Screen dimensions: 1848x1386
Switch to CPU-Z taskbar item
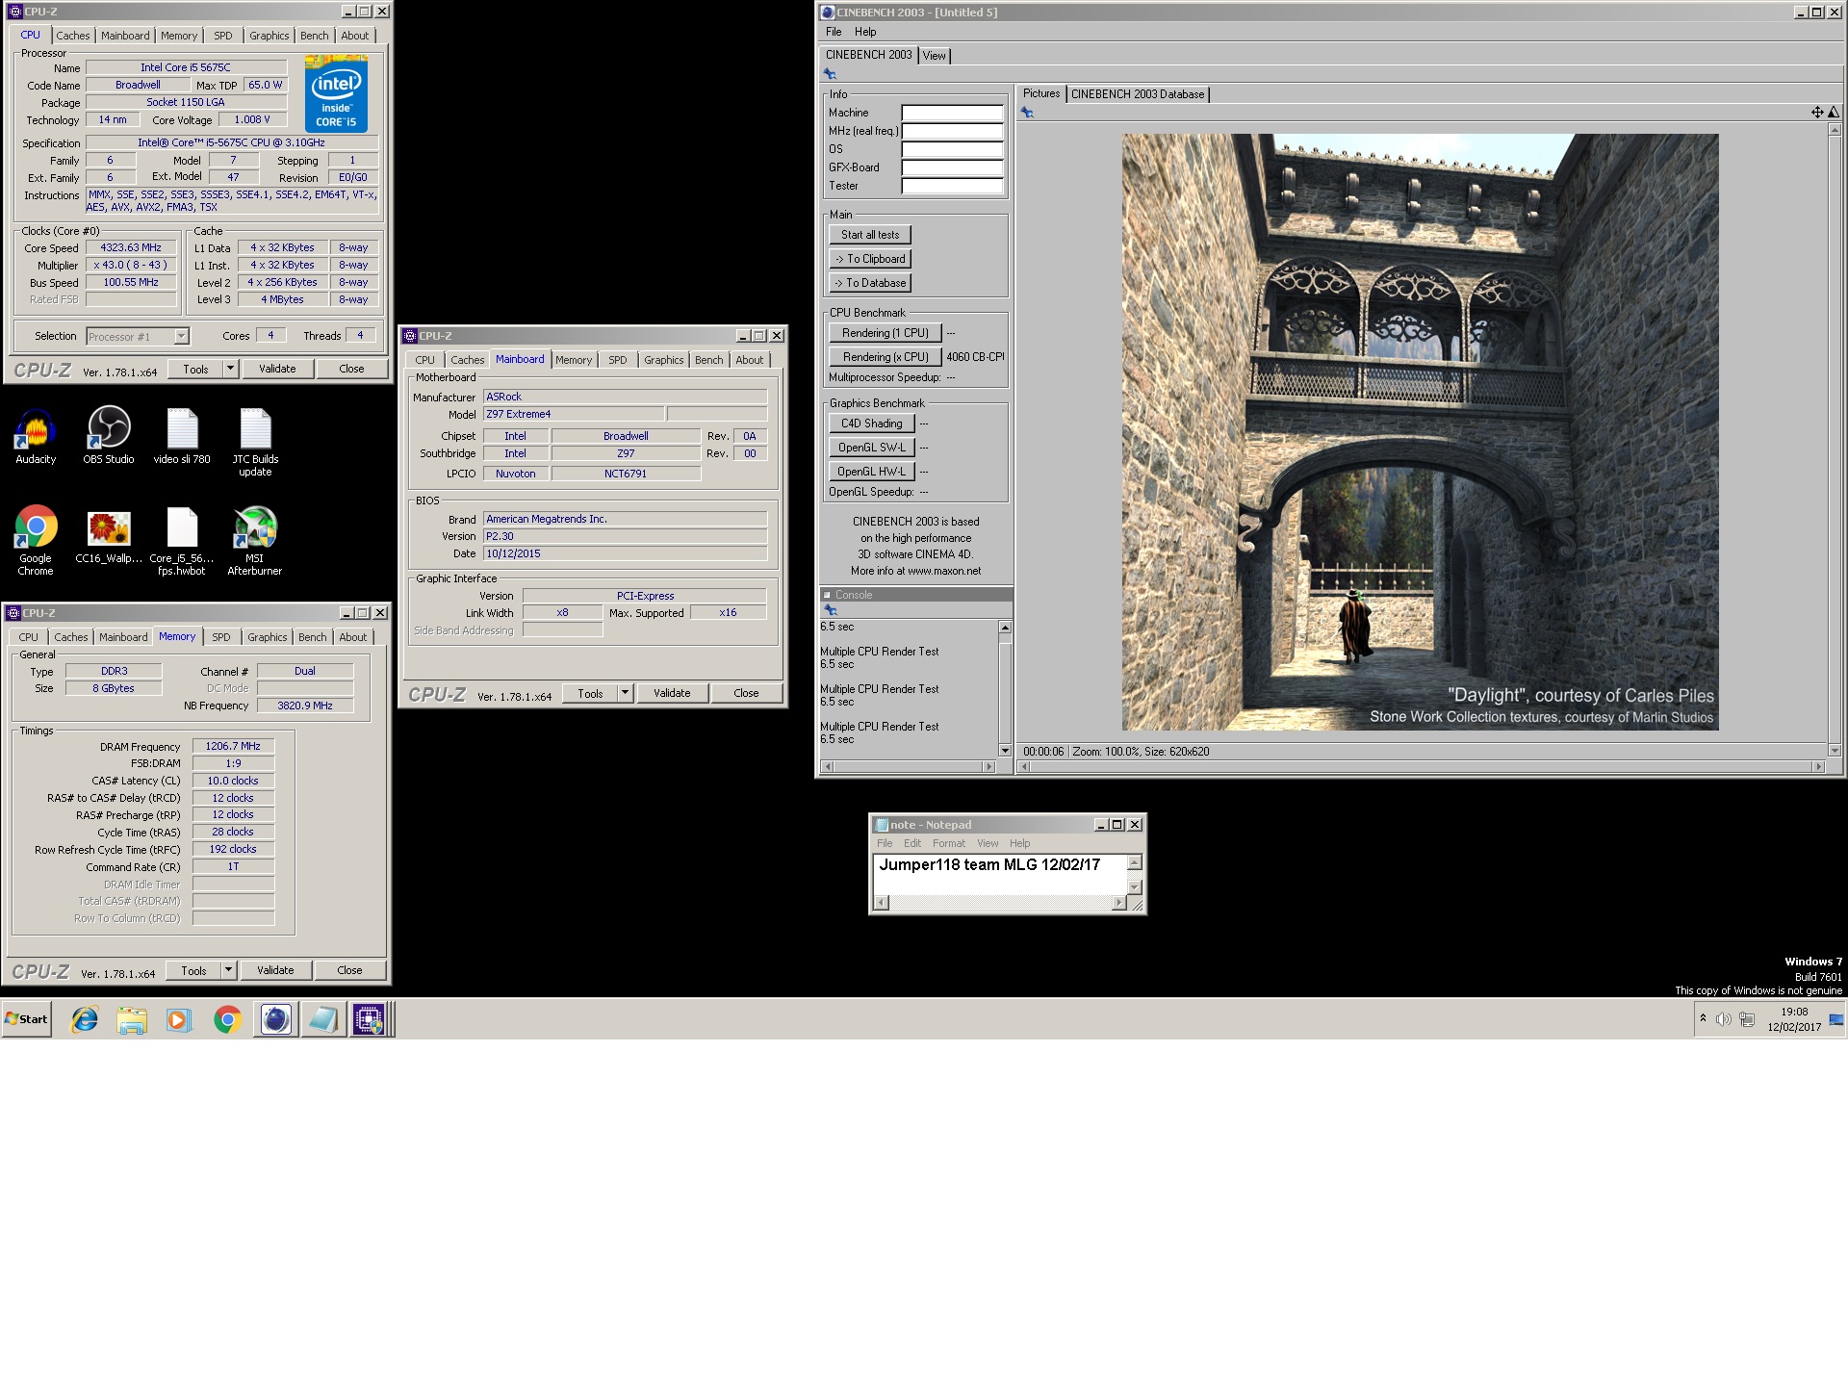(369, 1019)
